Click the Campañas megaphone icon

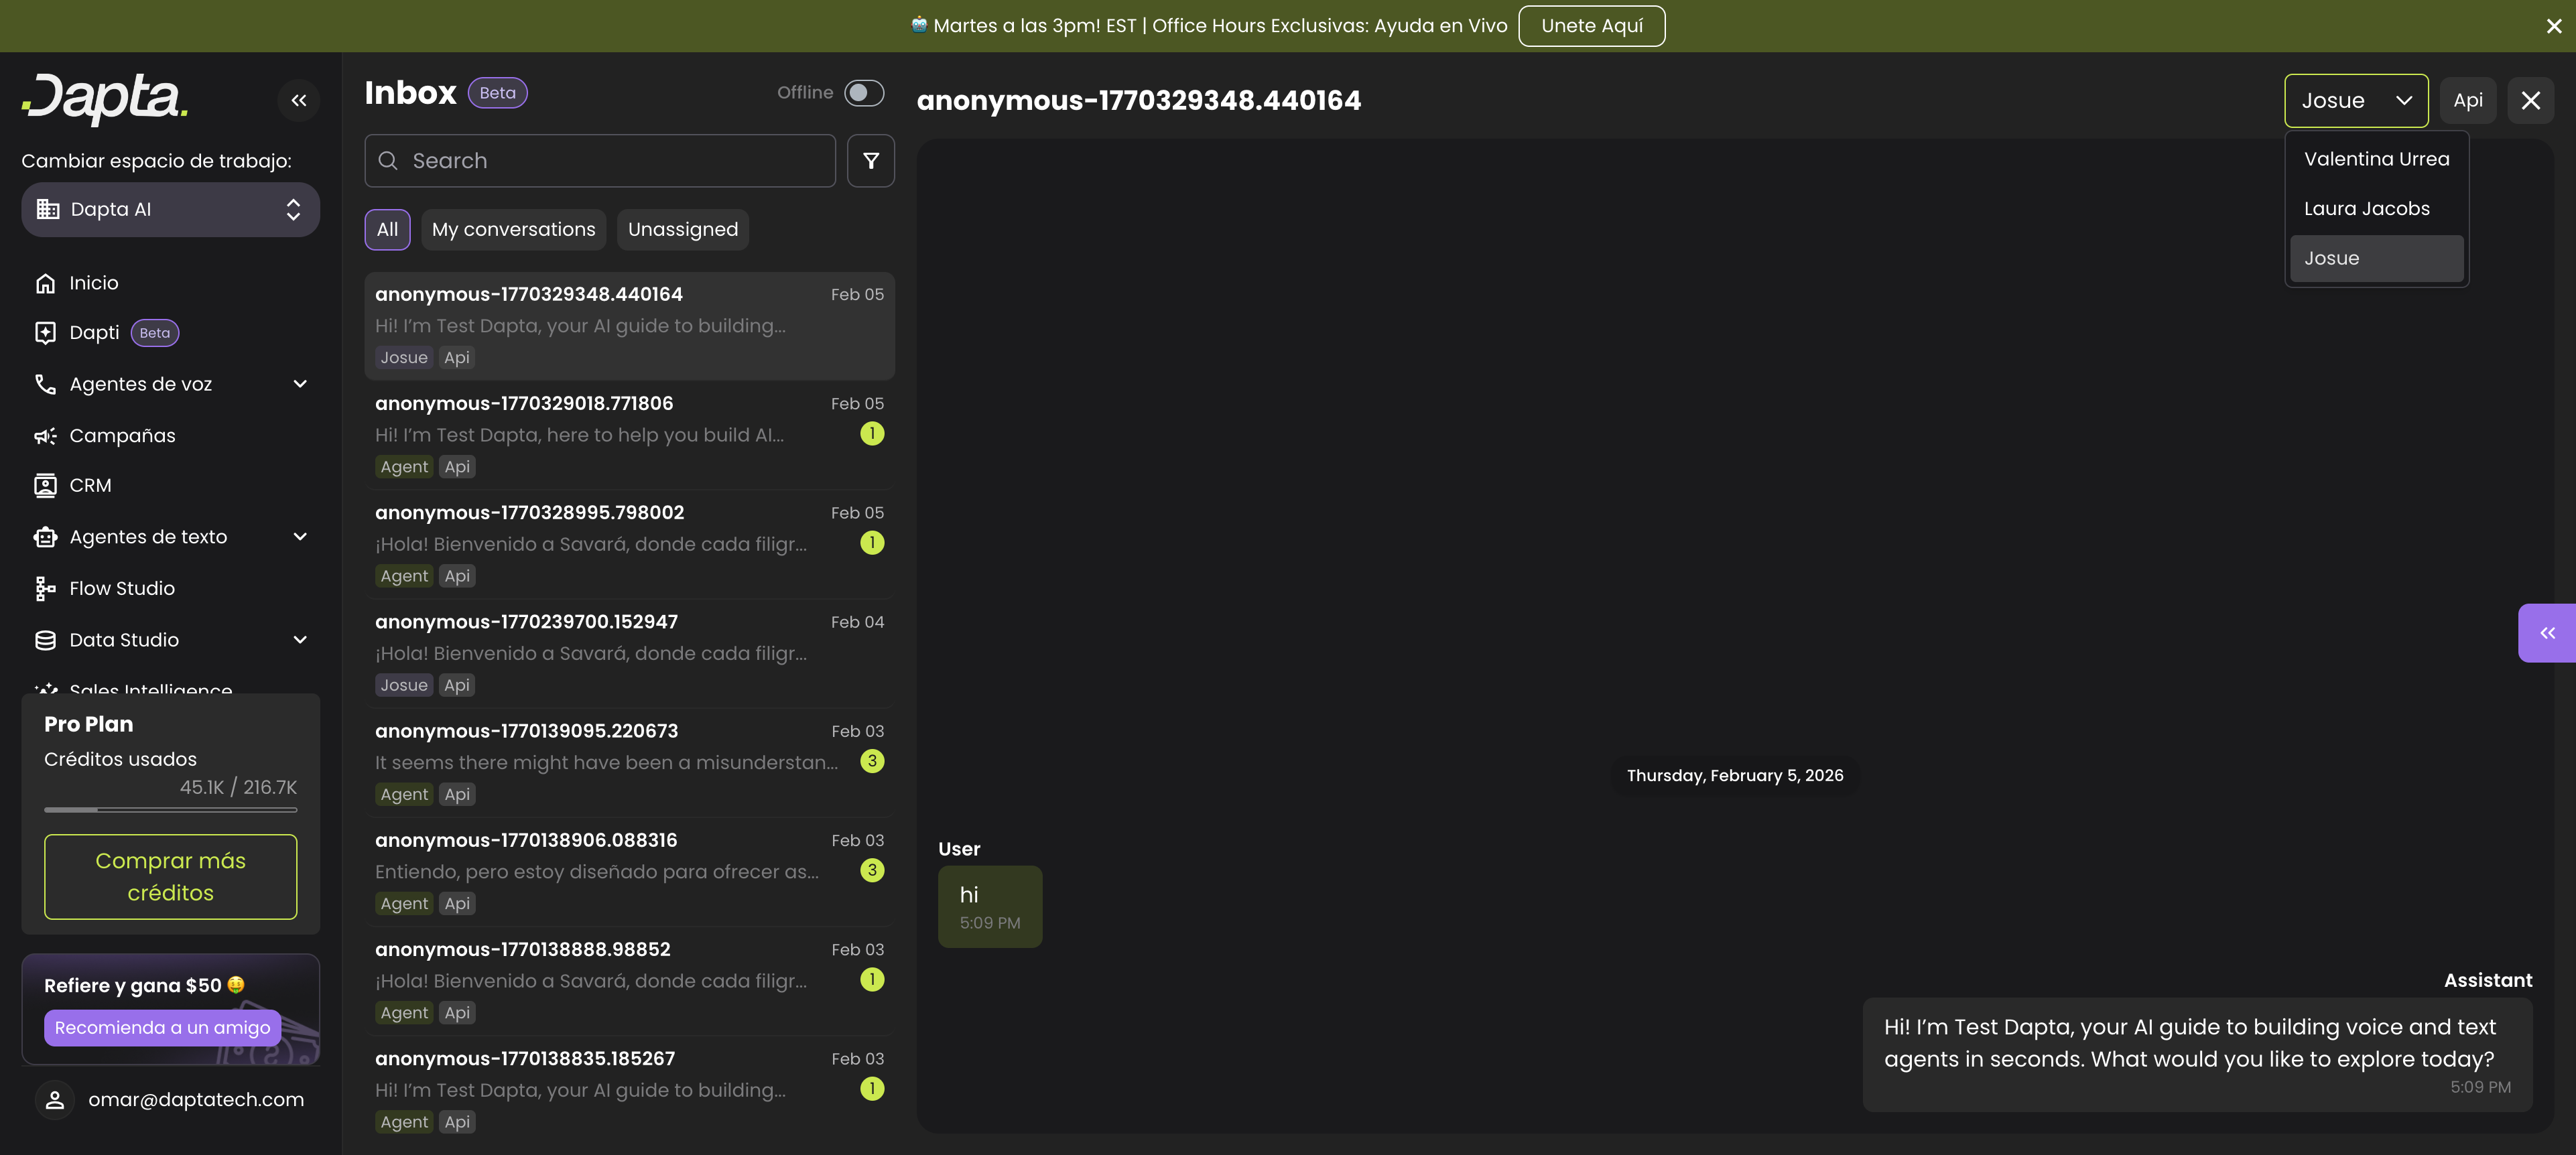pos(46,436)
